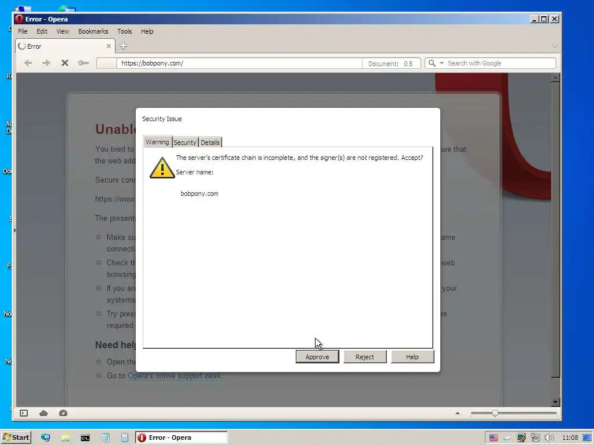The height and width of the screenshot is (445, 594).
Task: Click the Approve button
Action: pos(317,357)
